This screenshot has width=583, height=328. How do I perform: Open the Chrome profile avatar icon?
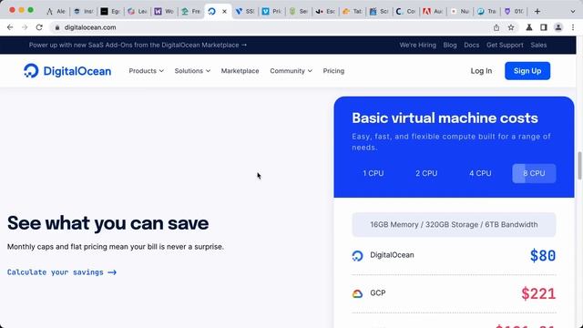[558, 27]
